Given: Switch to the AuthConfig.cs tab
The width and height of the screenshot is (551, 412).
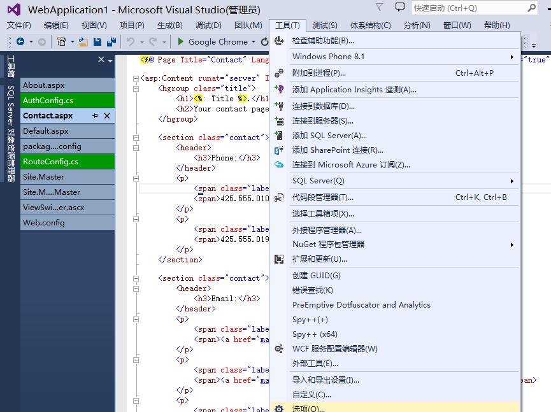Looking at the screenshot, I should [68, 101].
